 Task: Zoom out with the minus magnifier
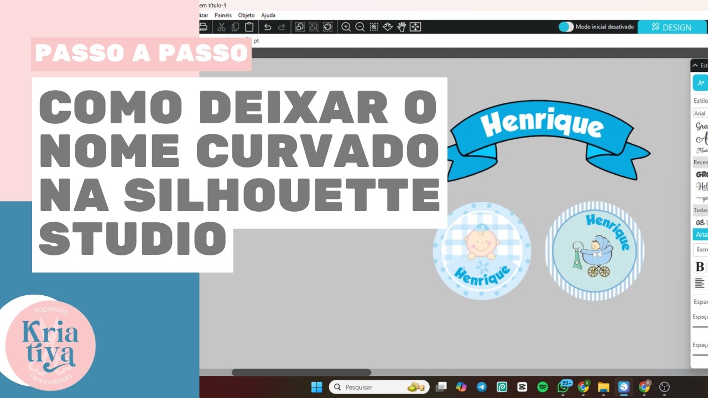[360, 27]
